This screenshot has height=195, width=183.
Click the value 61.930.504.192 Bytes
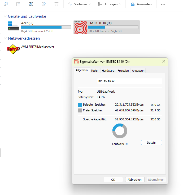129,119
